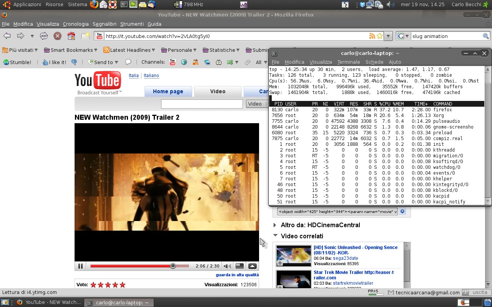Screen dimensions: 492x307
Task: Click the Stumble! button
Action: coord(17,62)
